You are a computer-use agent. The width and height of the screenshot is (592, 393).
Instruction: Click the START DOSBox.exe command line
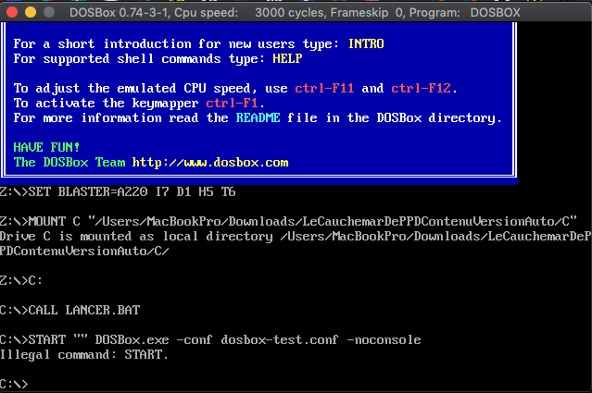(x=210, y=340)
